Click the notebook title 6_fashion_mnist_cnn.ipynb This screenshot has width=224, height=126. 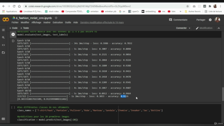34,18
